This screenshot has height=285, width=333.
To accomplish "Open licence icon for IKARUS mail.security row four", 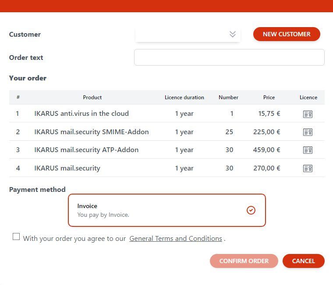I will 308,168.
